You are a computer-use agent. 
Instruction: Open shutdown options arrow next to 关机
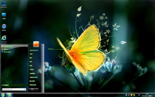point(37,89)
